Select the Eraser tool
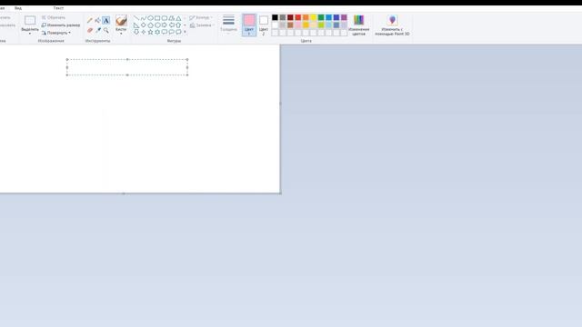Image resolution: width=582 pixels, height=327 pixels. coord(90,30)
